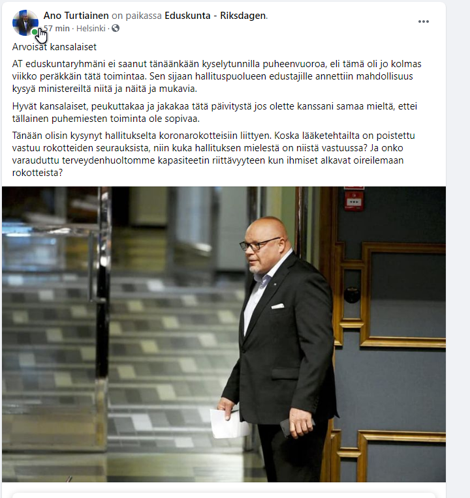Open the Helsinki location link

91,28
